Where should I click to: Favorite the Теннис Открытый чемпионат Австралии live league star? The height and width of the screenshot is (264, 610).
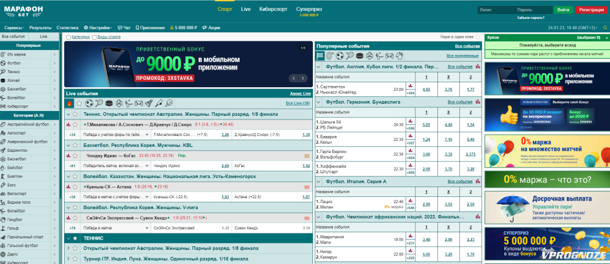(76, 114)
